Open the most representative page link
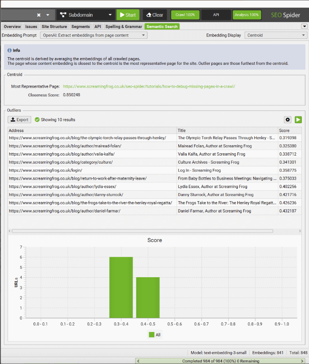 point(149,86)
